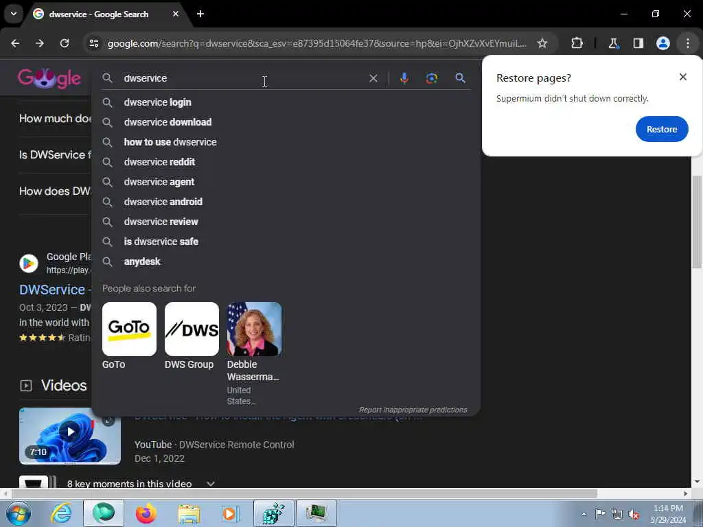The height and width of the screenshot is (527, 703).
Task: Choose suggestion dwservice android
Action: 286,202
